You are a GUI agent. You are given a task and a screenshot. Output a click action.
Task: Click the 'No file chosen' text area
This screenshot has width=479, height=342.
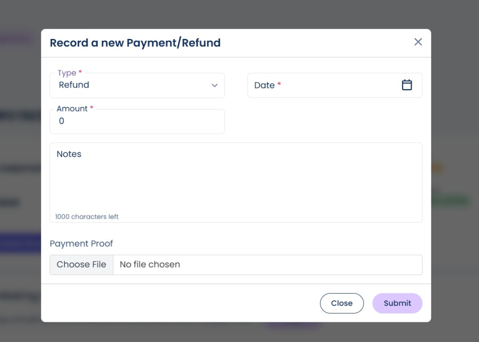(150, 265)
